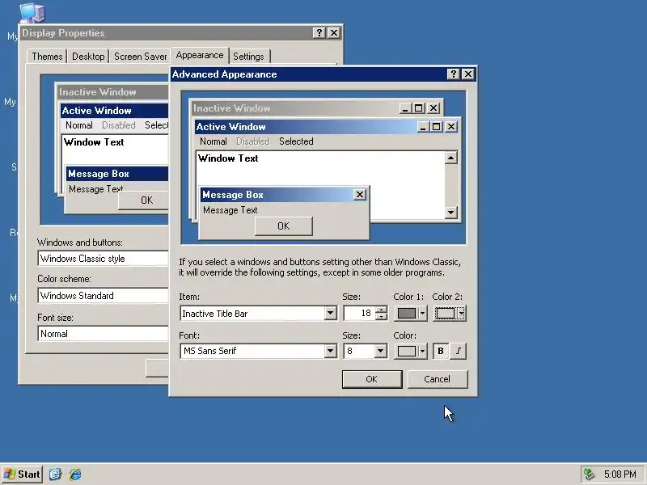
Task: Click preview Active Window maximize icon
Action: (436, 127)
